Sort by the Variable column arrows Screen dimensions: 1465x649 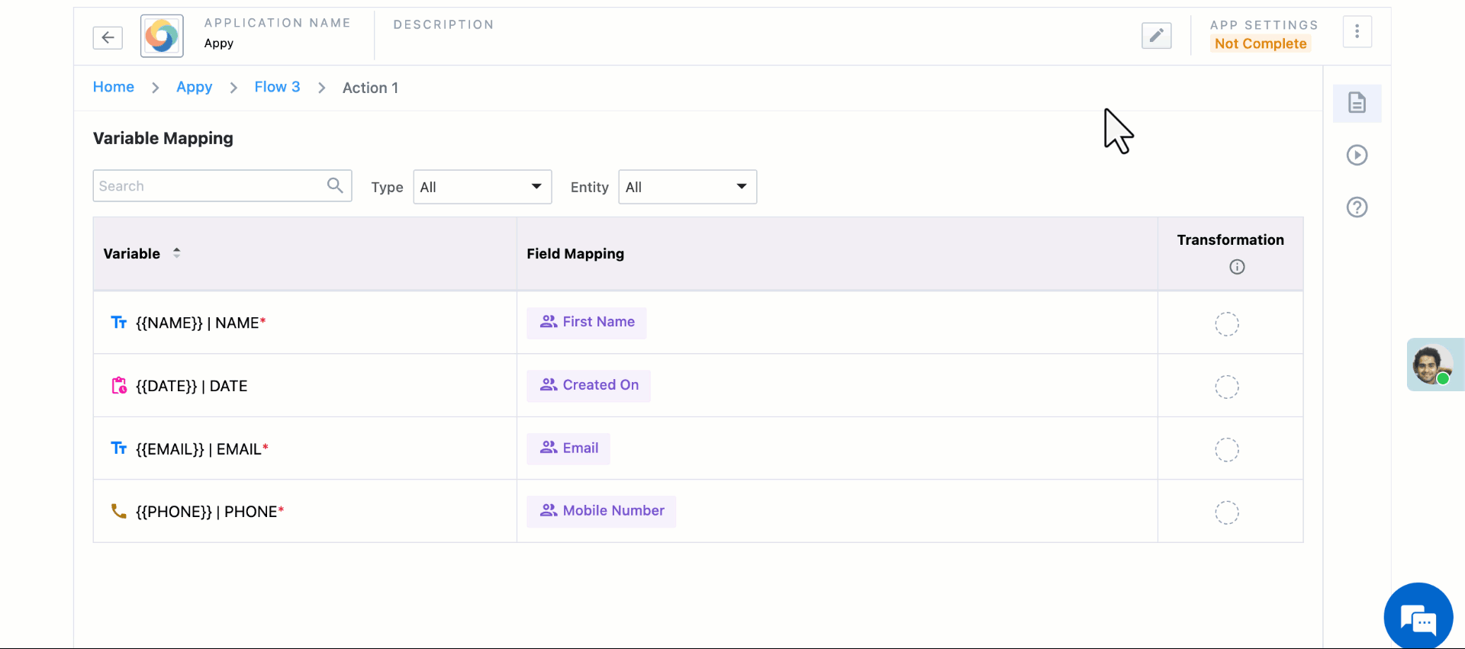tap(176, 253)
